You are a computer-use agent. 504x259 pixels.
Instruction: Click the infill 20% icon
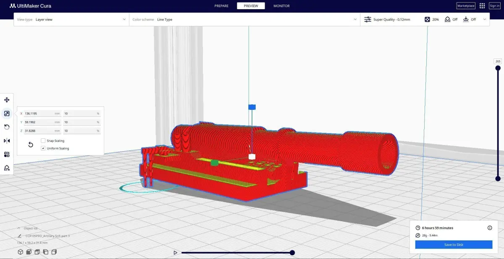point(427,19)
